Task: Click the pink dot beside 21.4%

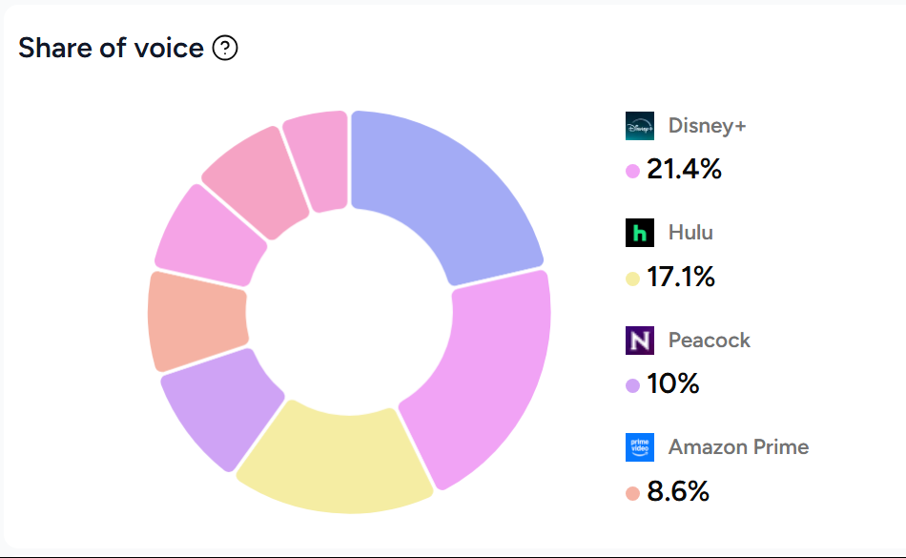Action: [x=632, y=172]
